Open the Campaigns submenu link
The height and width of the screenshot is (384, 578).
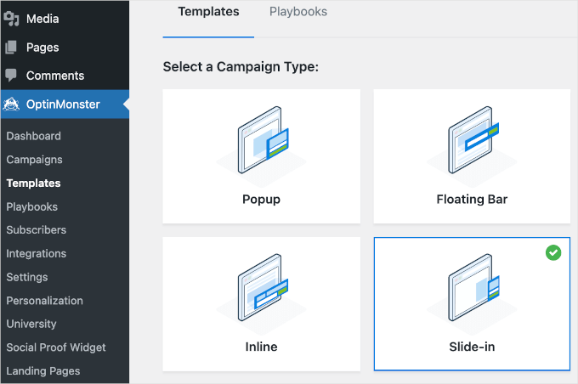tap(34, 160)
